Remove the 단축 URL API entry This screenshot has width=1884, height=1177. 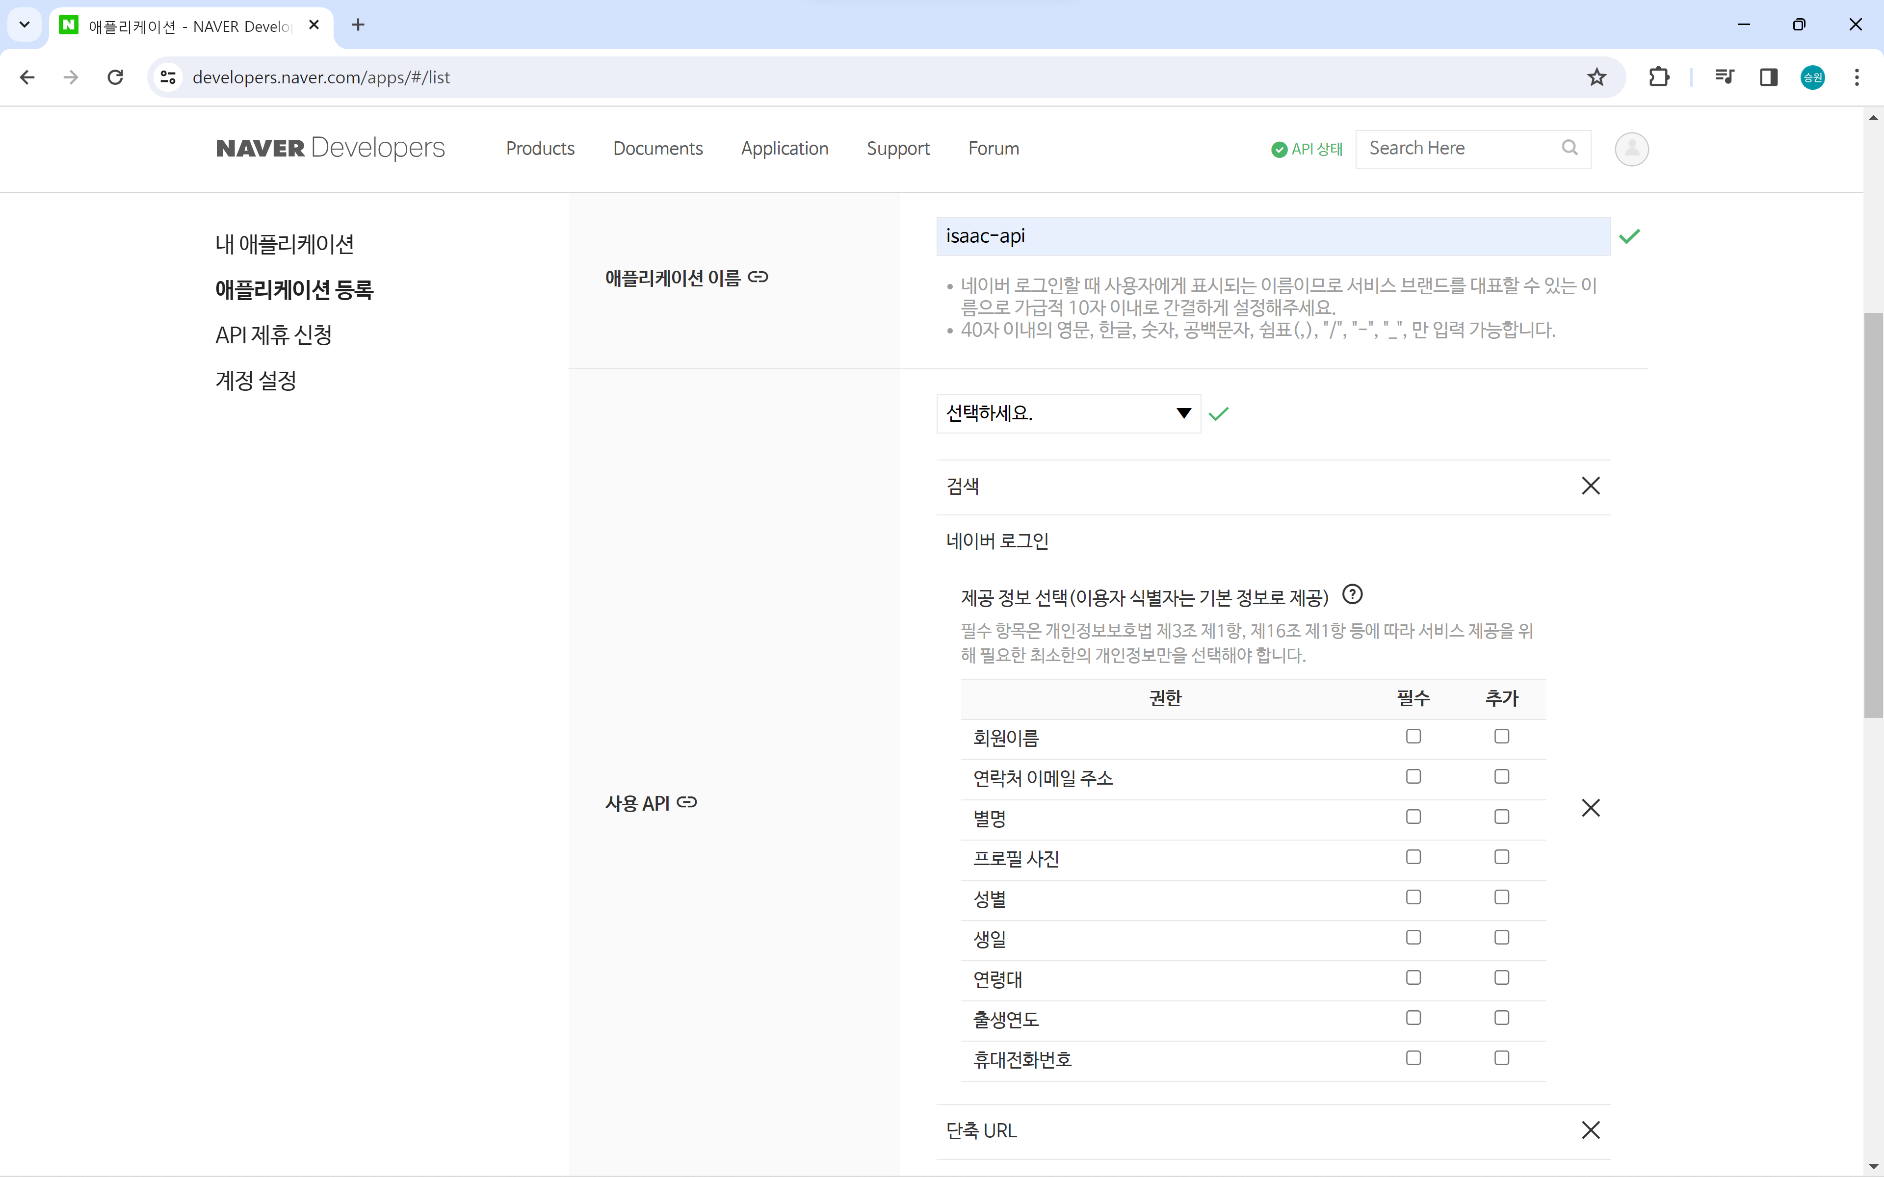pos(1590,1129)
